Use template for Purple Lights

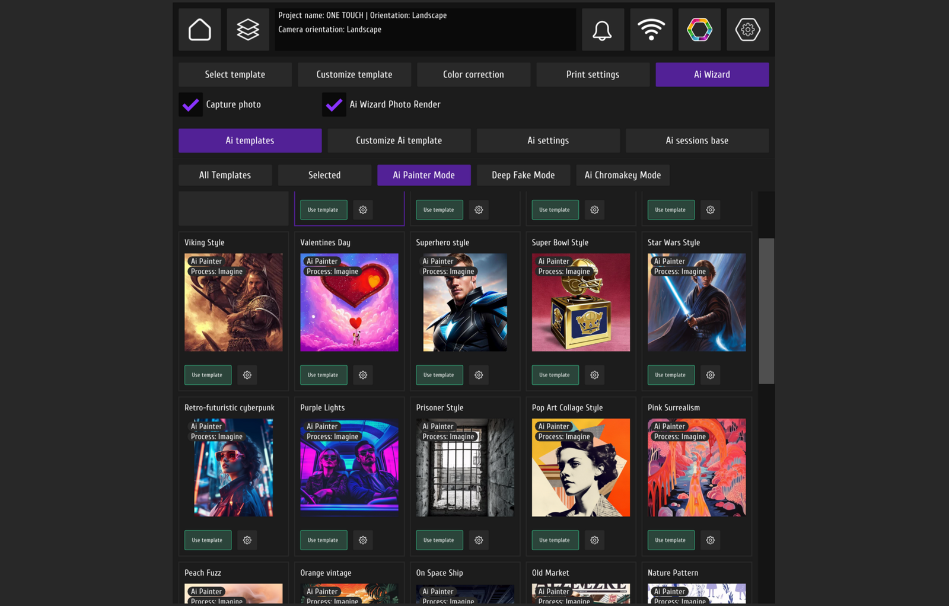click(x=323, y=540)
